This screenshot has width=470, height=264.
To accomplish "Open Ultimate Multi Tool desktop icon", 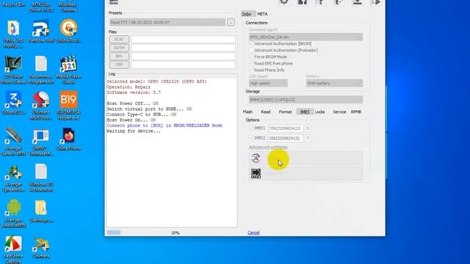I will [x=41, y=106].
